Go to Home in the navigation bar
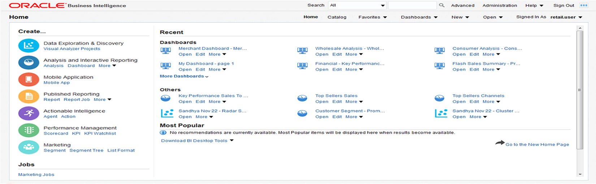Viewport: 596px width, 184px height. [311, 17]
